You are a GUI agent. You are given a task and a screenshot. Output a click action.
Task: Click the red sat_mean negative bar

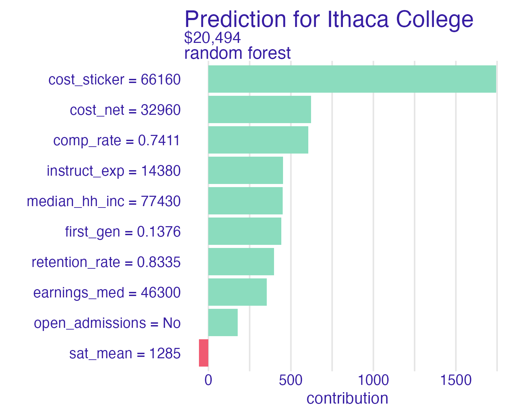[204, 353]
